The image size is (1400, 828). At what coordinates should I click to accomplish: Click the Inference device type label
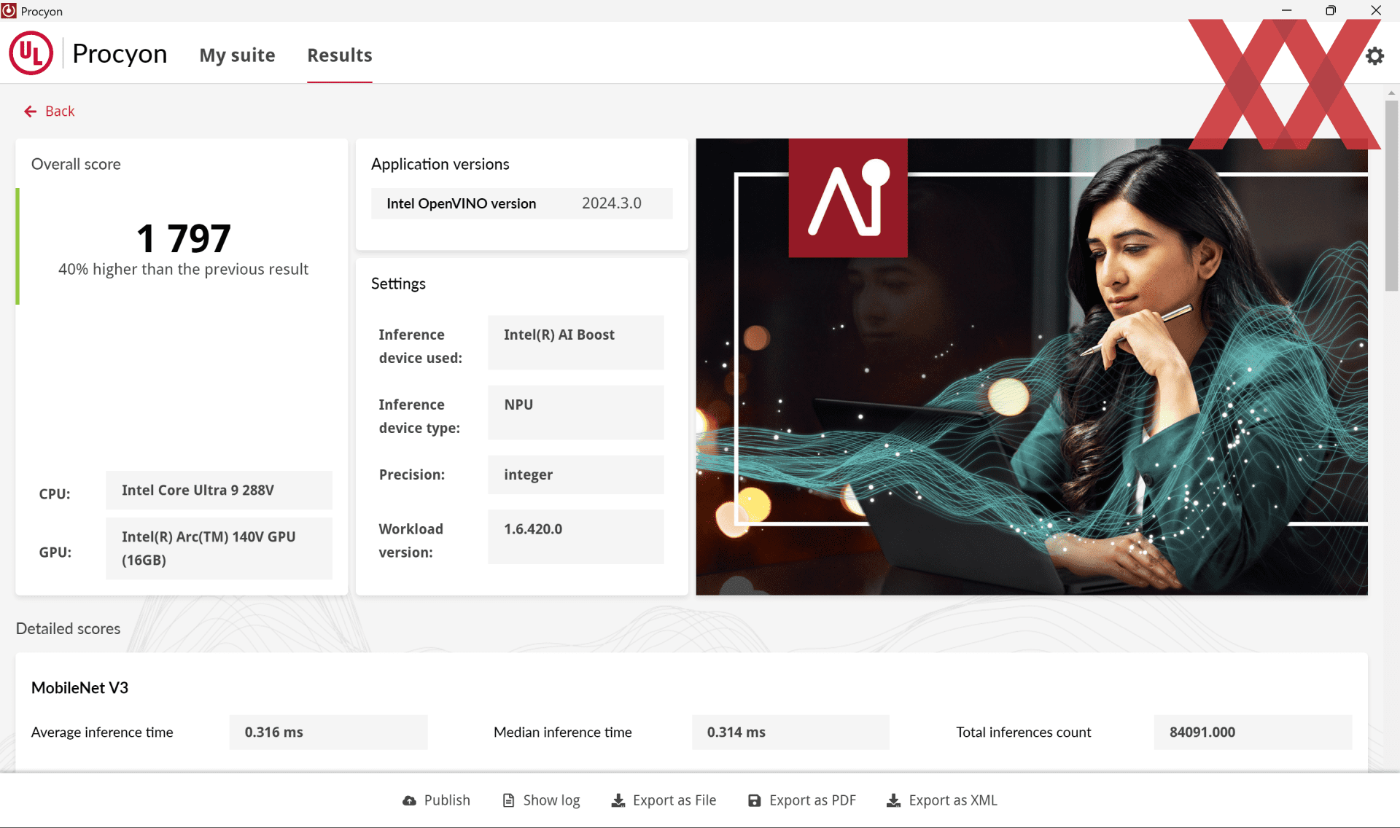click(x=419, y=416)
